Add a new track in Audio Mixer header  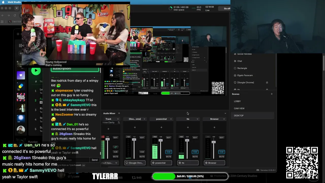pyautogui.click(x=119, y=113)
